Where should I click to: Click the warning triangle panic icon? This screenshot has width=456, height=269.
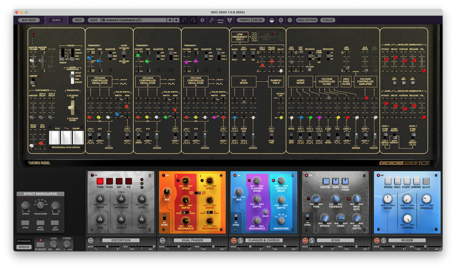click(230, 20)
